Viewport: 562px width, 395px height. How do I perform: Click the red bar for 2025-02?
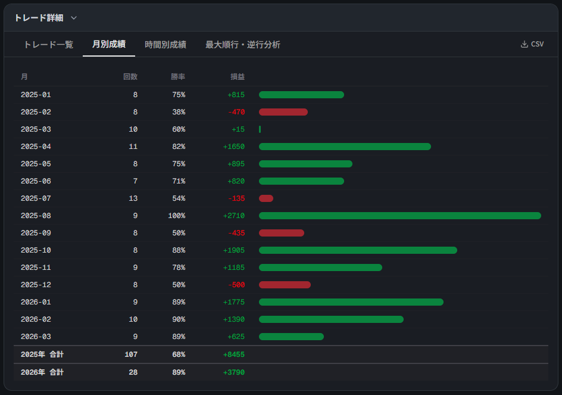click(283, 112)
